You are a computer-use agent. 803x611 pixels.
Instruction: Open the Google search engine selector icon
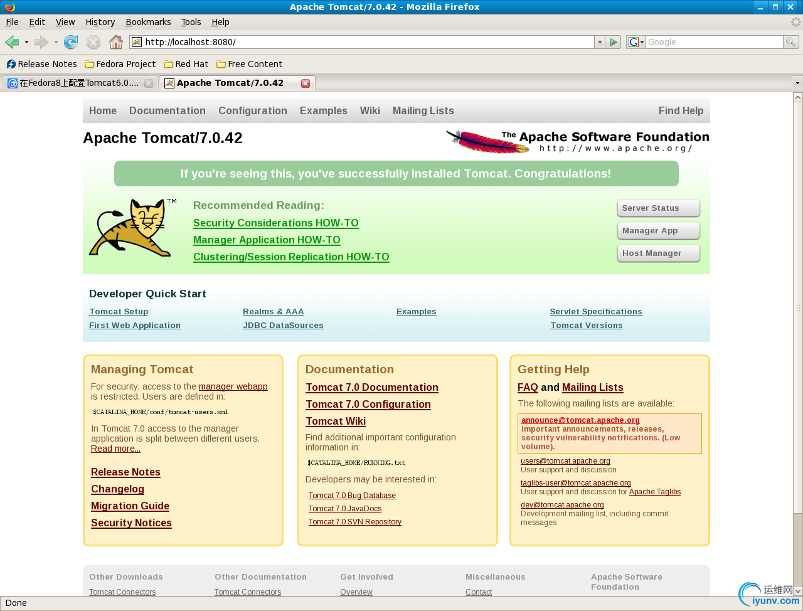coord(636,42)
